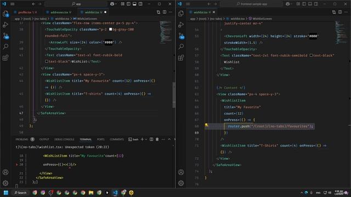Open Accounts menu in left window
The height and width of the screenshot is (197, 351).
[x=5, y=172]
